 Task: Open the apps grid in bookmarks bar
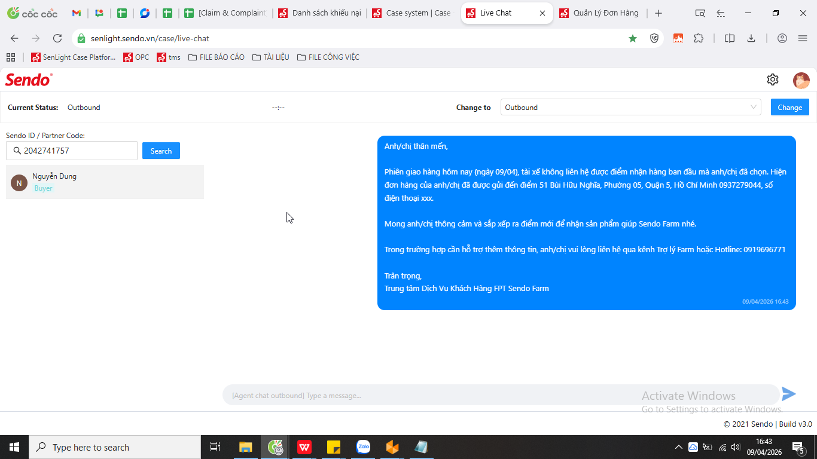click(11, 57)
